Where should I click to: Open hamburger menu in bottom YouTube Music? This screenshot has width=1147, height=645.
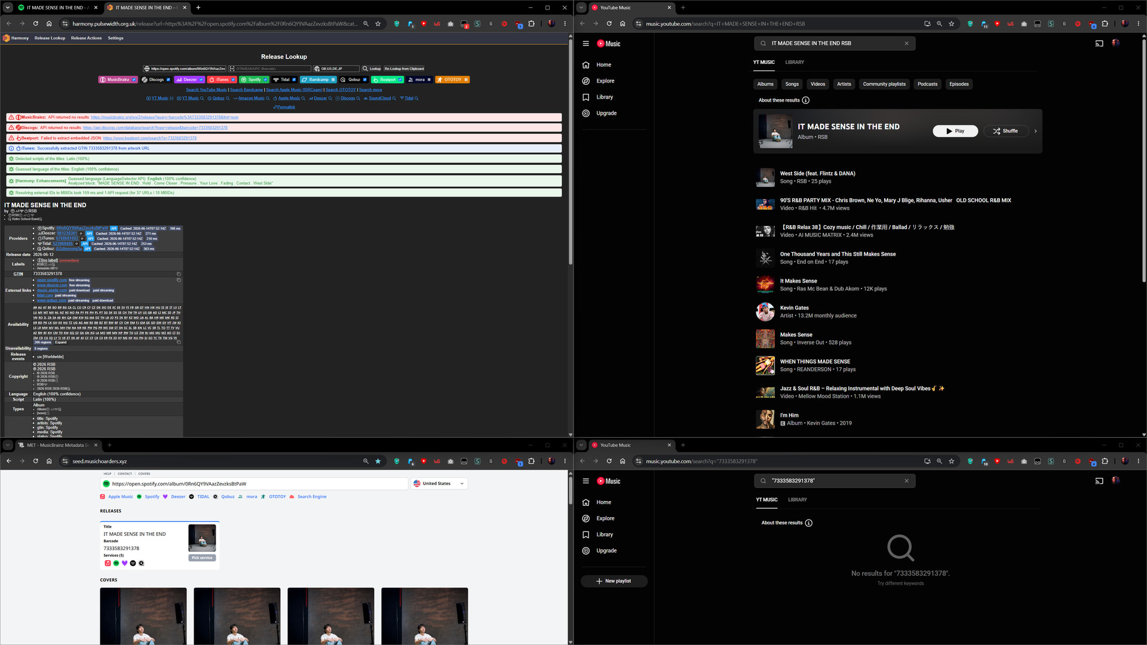click(585, 481)
